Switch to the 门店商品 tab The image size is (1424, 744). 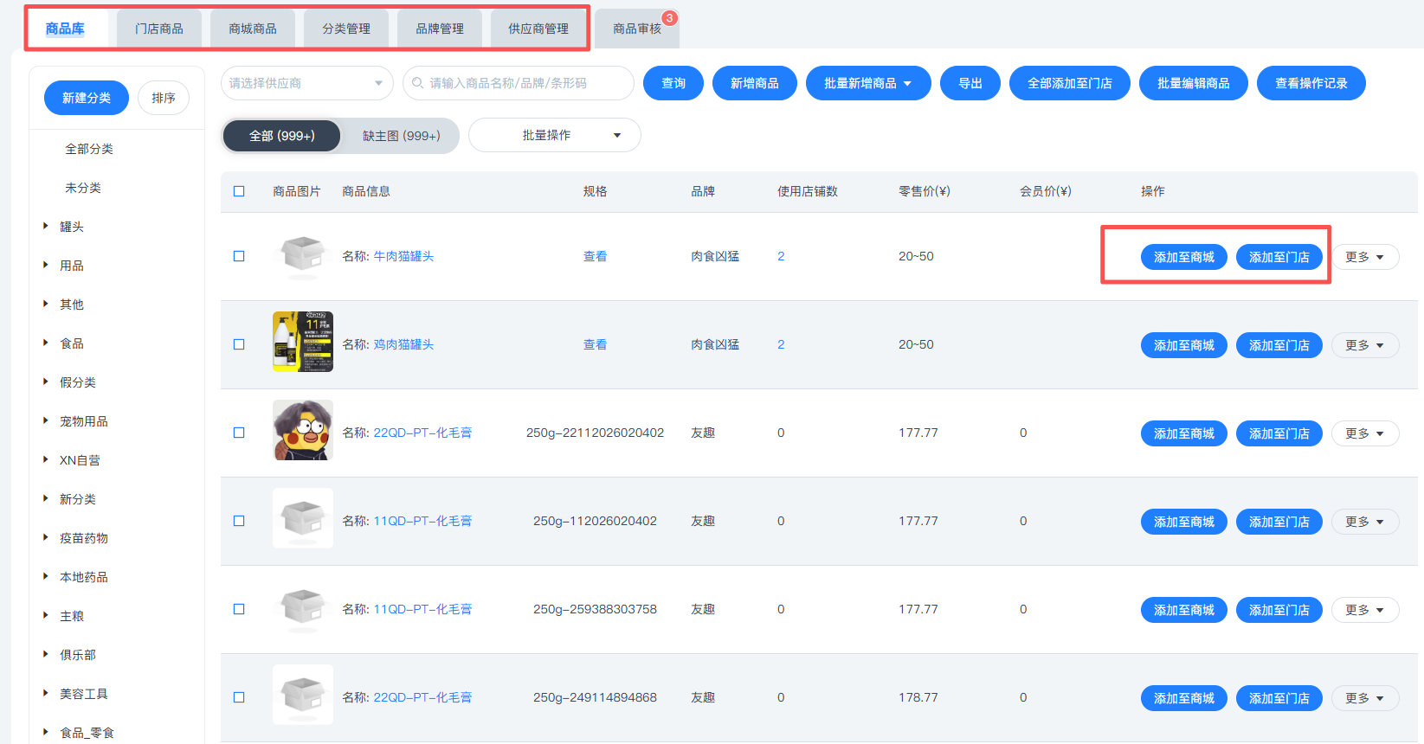159,29
